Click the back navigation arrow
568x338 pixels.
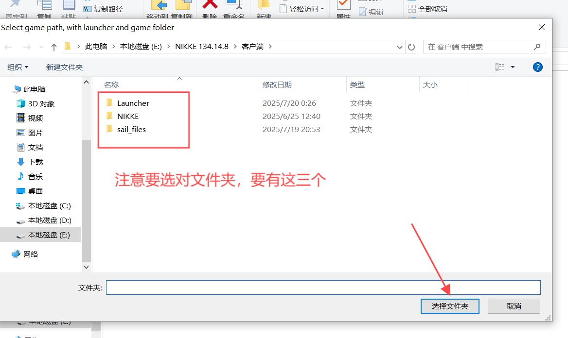tap(8, 47)
